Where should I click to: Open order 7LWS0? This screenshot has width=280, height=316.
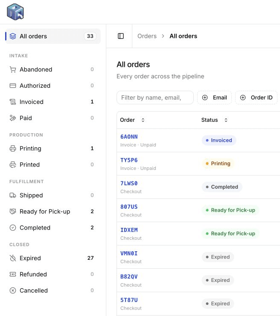coord(129,183)
